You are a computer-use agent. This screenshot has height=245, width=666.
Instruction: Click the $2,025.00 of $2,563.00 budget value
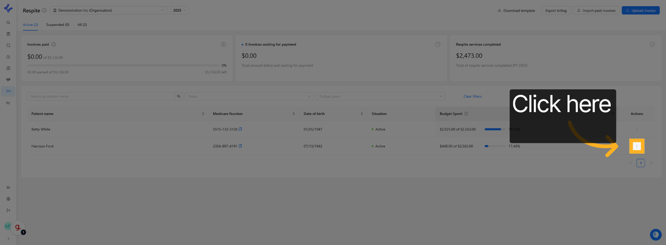click(x=457, y=129)
